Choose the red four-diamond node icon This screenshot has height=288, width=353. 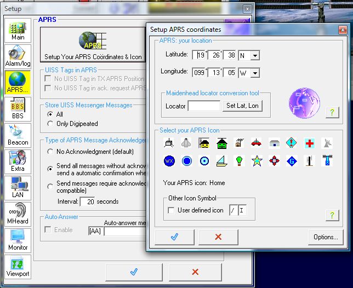(x=274, y=161)
